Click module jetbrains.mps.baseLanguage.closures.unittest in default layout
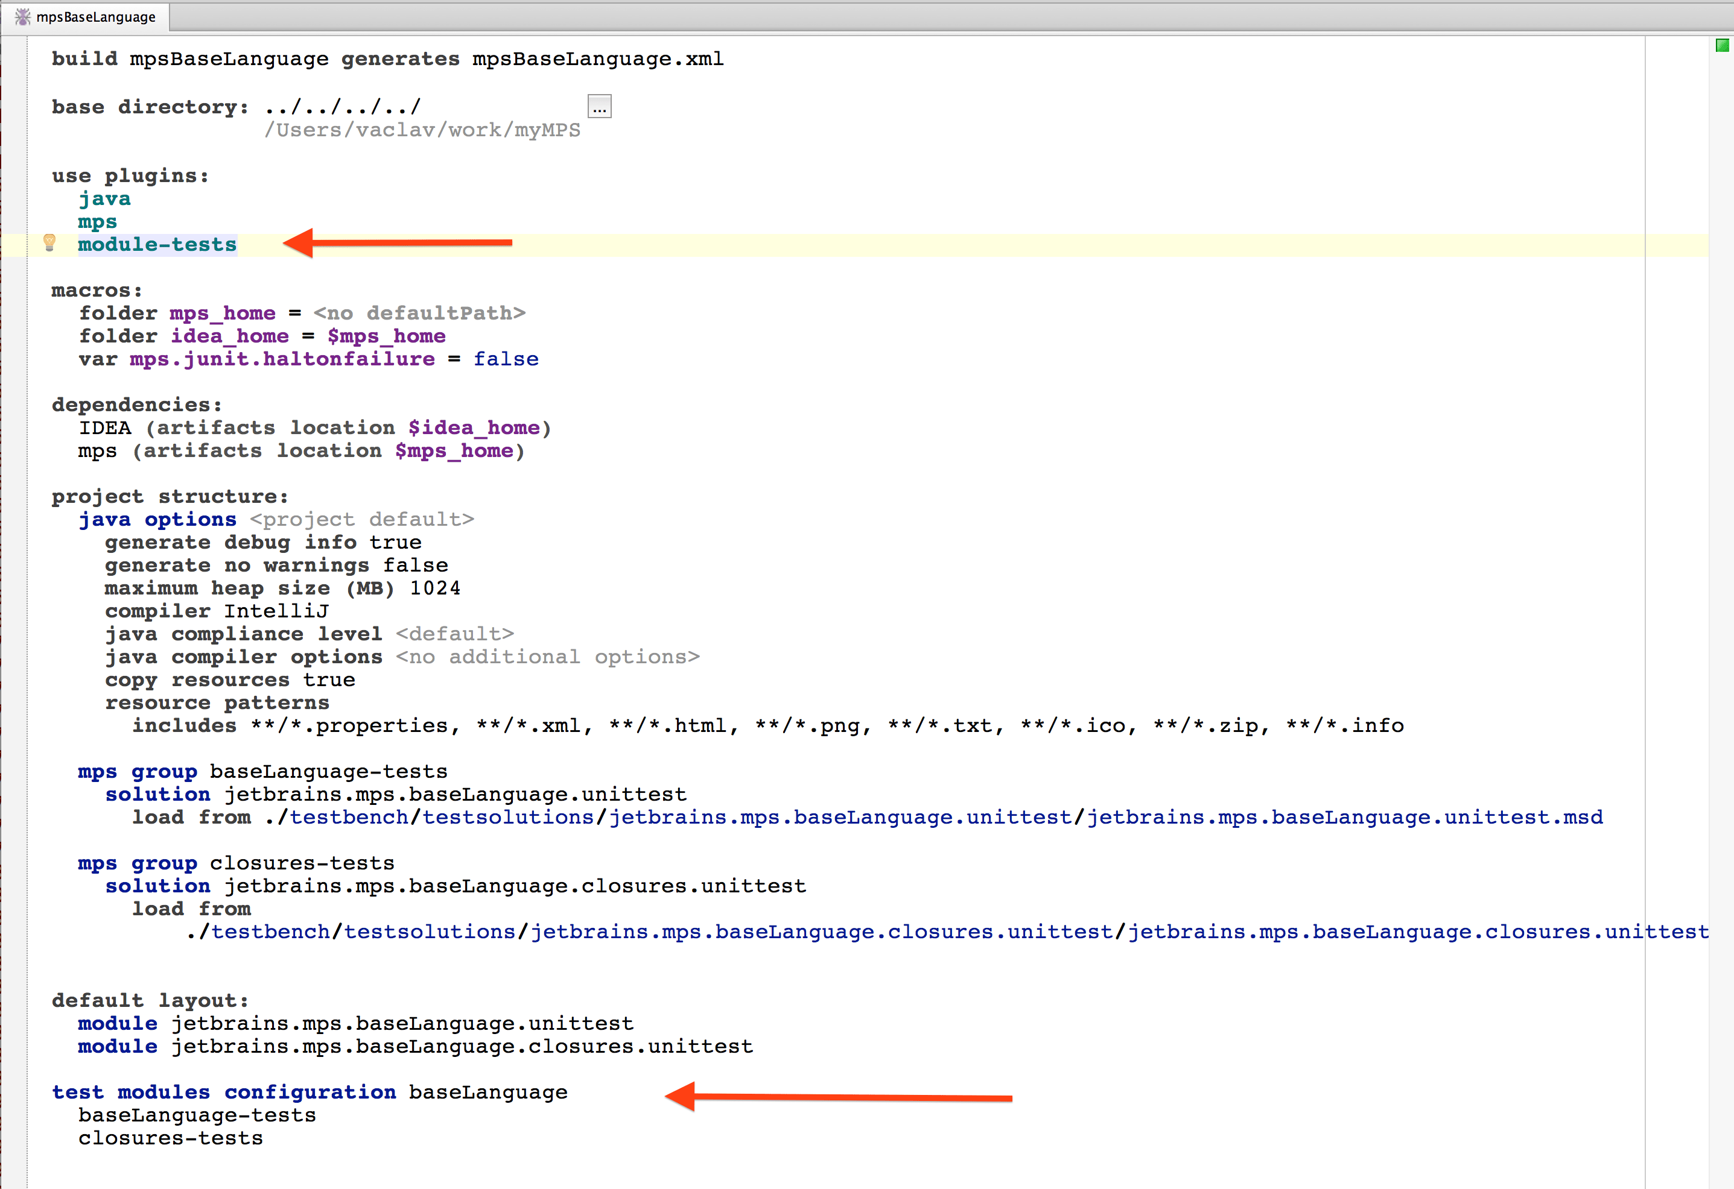The height and width of the screenshot is (1189, 1734). (x=461, y=1047)
